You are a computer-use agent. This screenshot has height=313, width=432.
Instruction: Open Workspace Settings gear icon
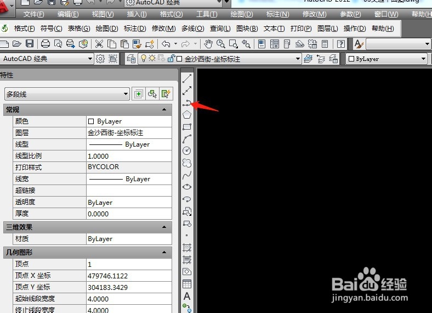pos(100,59)
